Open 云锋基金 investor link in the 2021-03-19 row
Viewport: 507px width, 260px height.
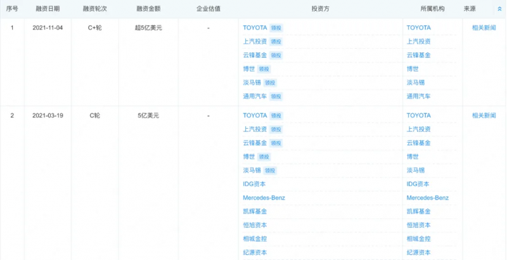pos(255,143)
